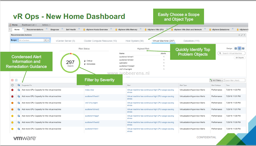Click the red cancel alert icon
This screenshot has width=256, height=146.
tap(12, 80)
